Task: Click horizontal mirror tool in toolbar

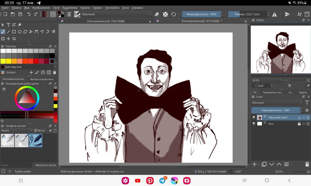Action: click(x=274, y=14)
